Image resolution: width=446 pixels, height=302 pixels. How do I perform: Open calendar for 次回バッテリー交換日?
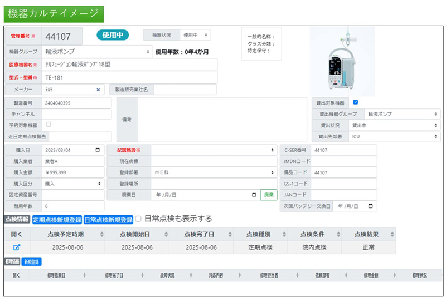(x=371, y=206)
